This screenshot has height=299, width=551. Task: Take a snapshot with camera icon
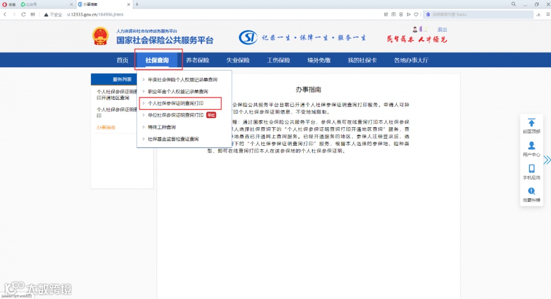[393, 14]
